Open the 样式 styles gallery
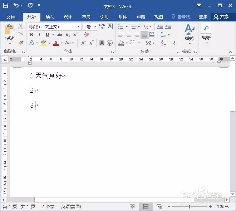Screen dimensions: 236x211 point(189,35)
